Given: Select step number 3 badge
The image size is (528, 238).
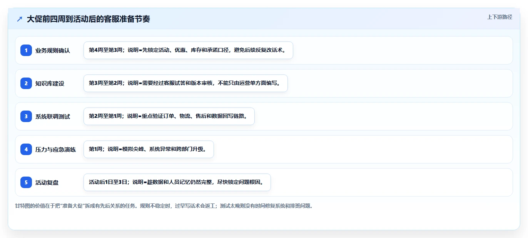Looking at the screenshot, I should (26, 116).
